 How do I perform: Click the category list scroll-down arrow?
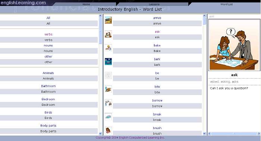point(100,134)
